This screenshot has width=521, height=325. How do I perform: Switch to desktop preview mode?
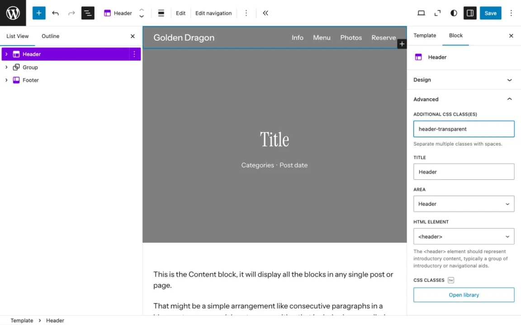pos(421,13)
